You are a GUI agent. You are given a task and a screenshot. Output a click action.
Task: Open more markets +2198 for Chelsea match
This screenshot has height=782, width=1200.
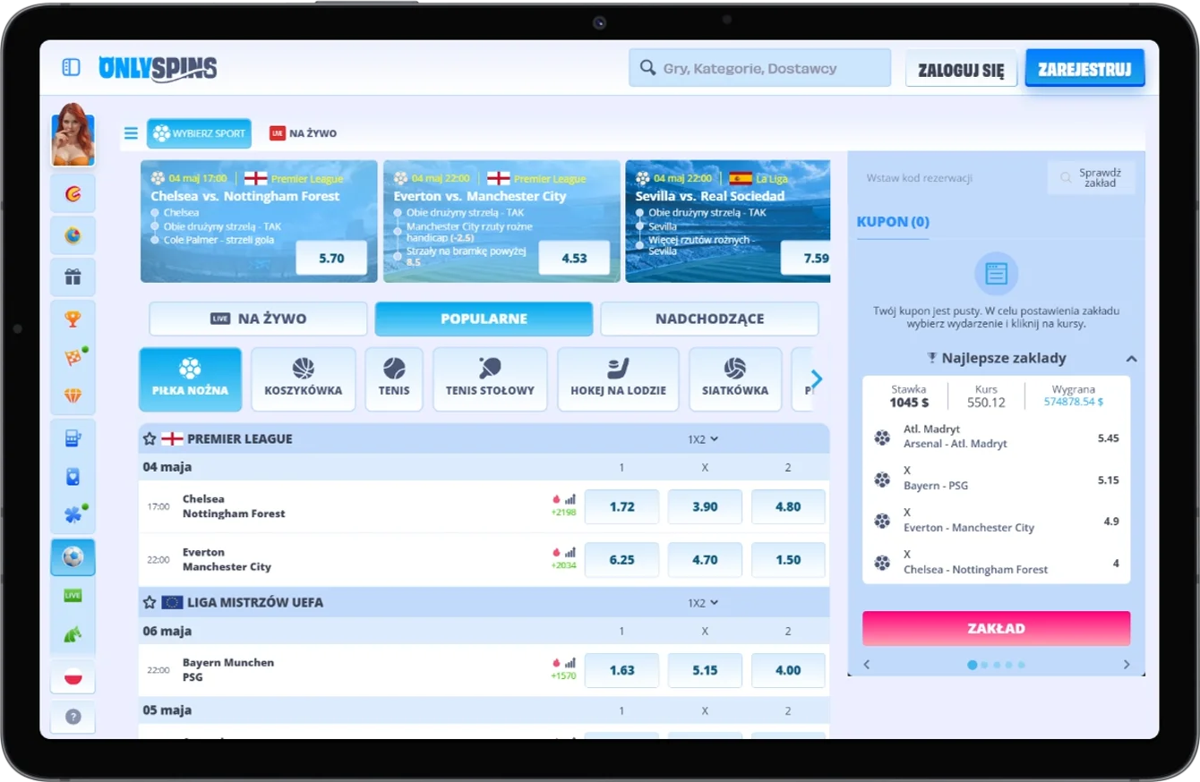coord(563,513)
